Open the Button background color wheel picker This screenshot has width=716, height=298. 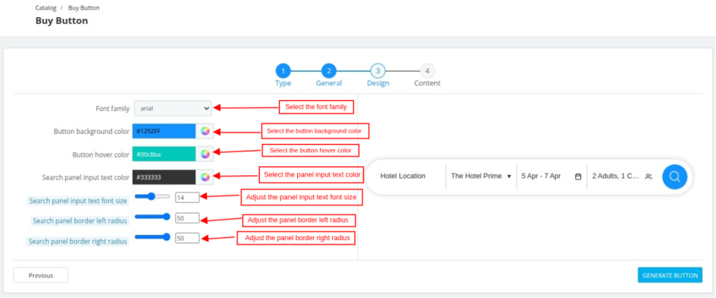205,131
